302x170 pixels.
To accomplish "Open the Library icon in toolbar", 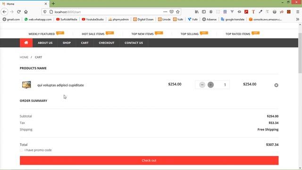I will pyautogui.click(x=197, y=12).
